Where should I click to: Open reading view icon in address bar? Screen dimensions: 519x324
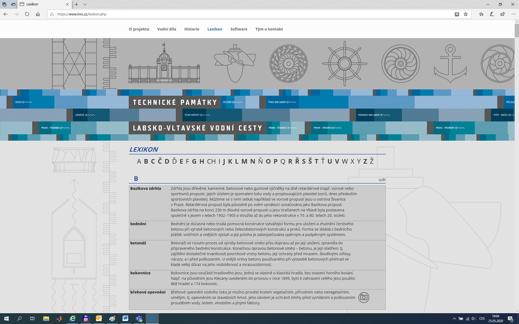coord(457,14)
